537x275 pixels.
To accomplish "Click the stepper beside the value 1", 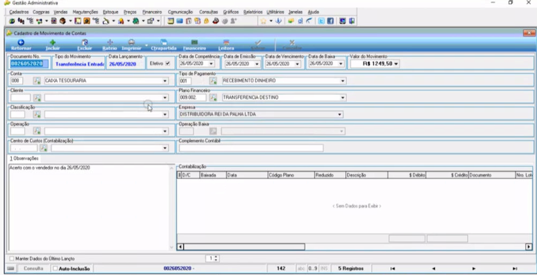I will tap(216, 258).
